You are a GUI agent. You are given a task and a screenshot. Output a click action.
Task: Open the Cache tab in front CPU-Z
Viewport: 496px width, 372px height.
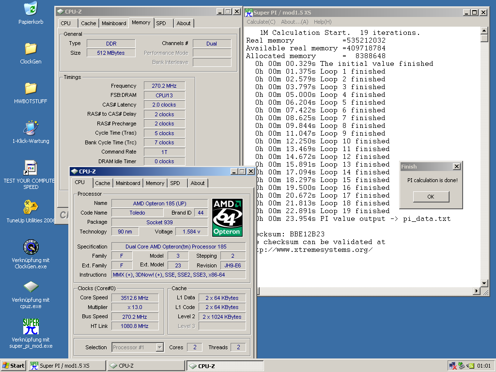103,183
